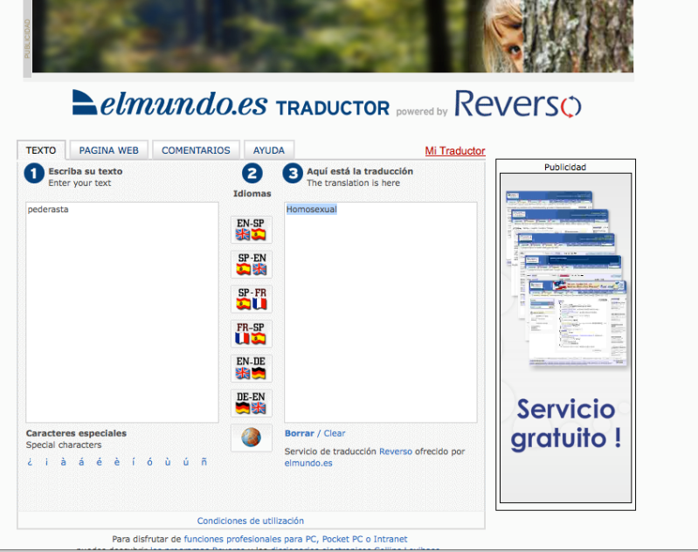698x552 pixels.
Task: Insert the inverted question mark character
Action: (30, 462)
